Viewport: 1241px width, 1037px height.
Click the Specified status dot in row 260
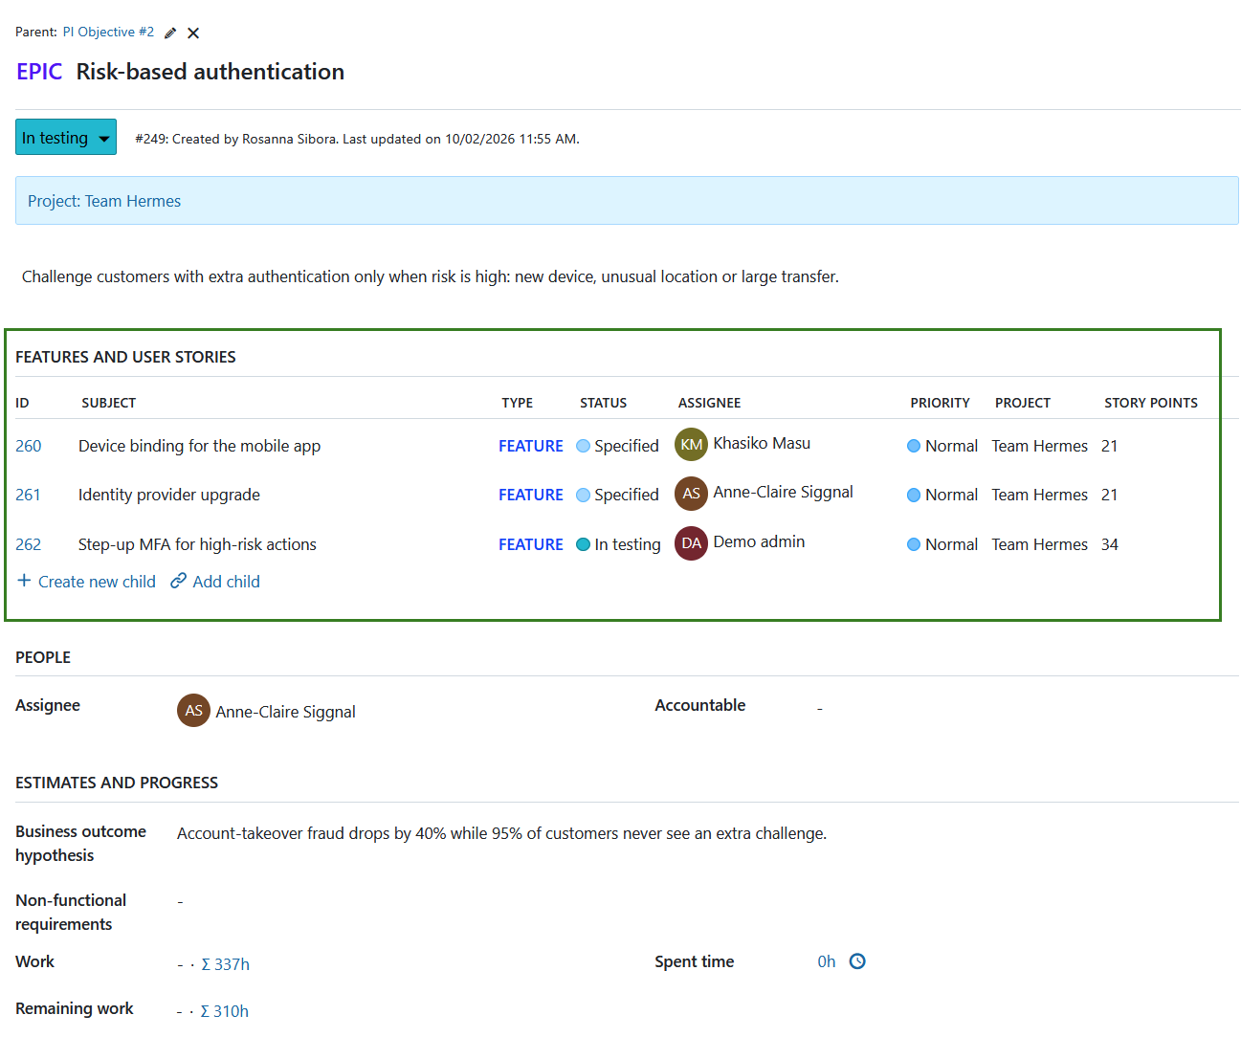coord(583,446)
